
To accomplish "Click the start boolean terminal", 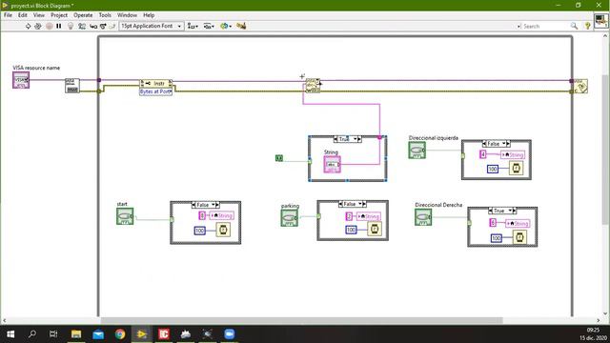I will (x=125, y=216).
